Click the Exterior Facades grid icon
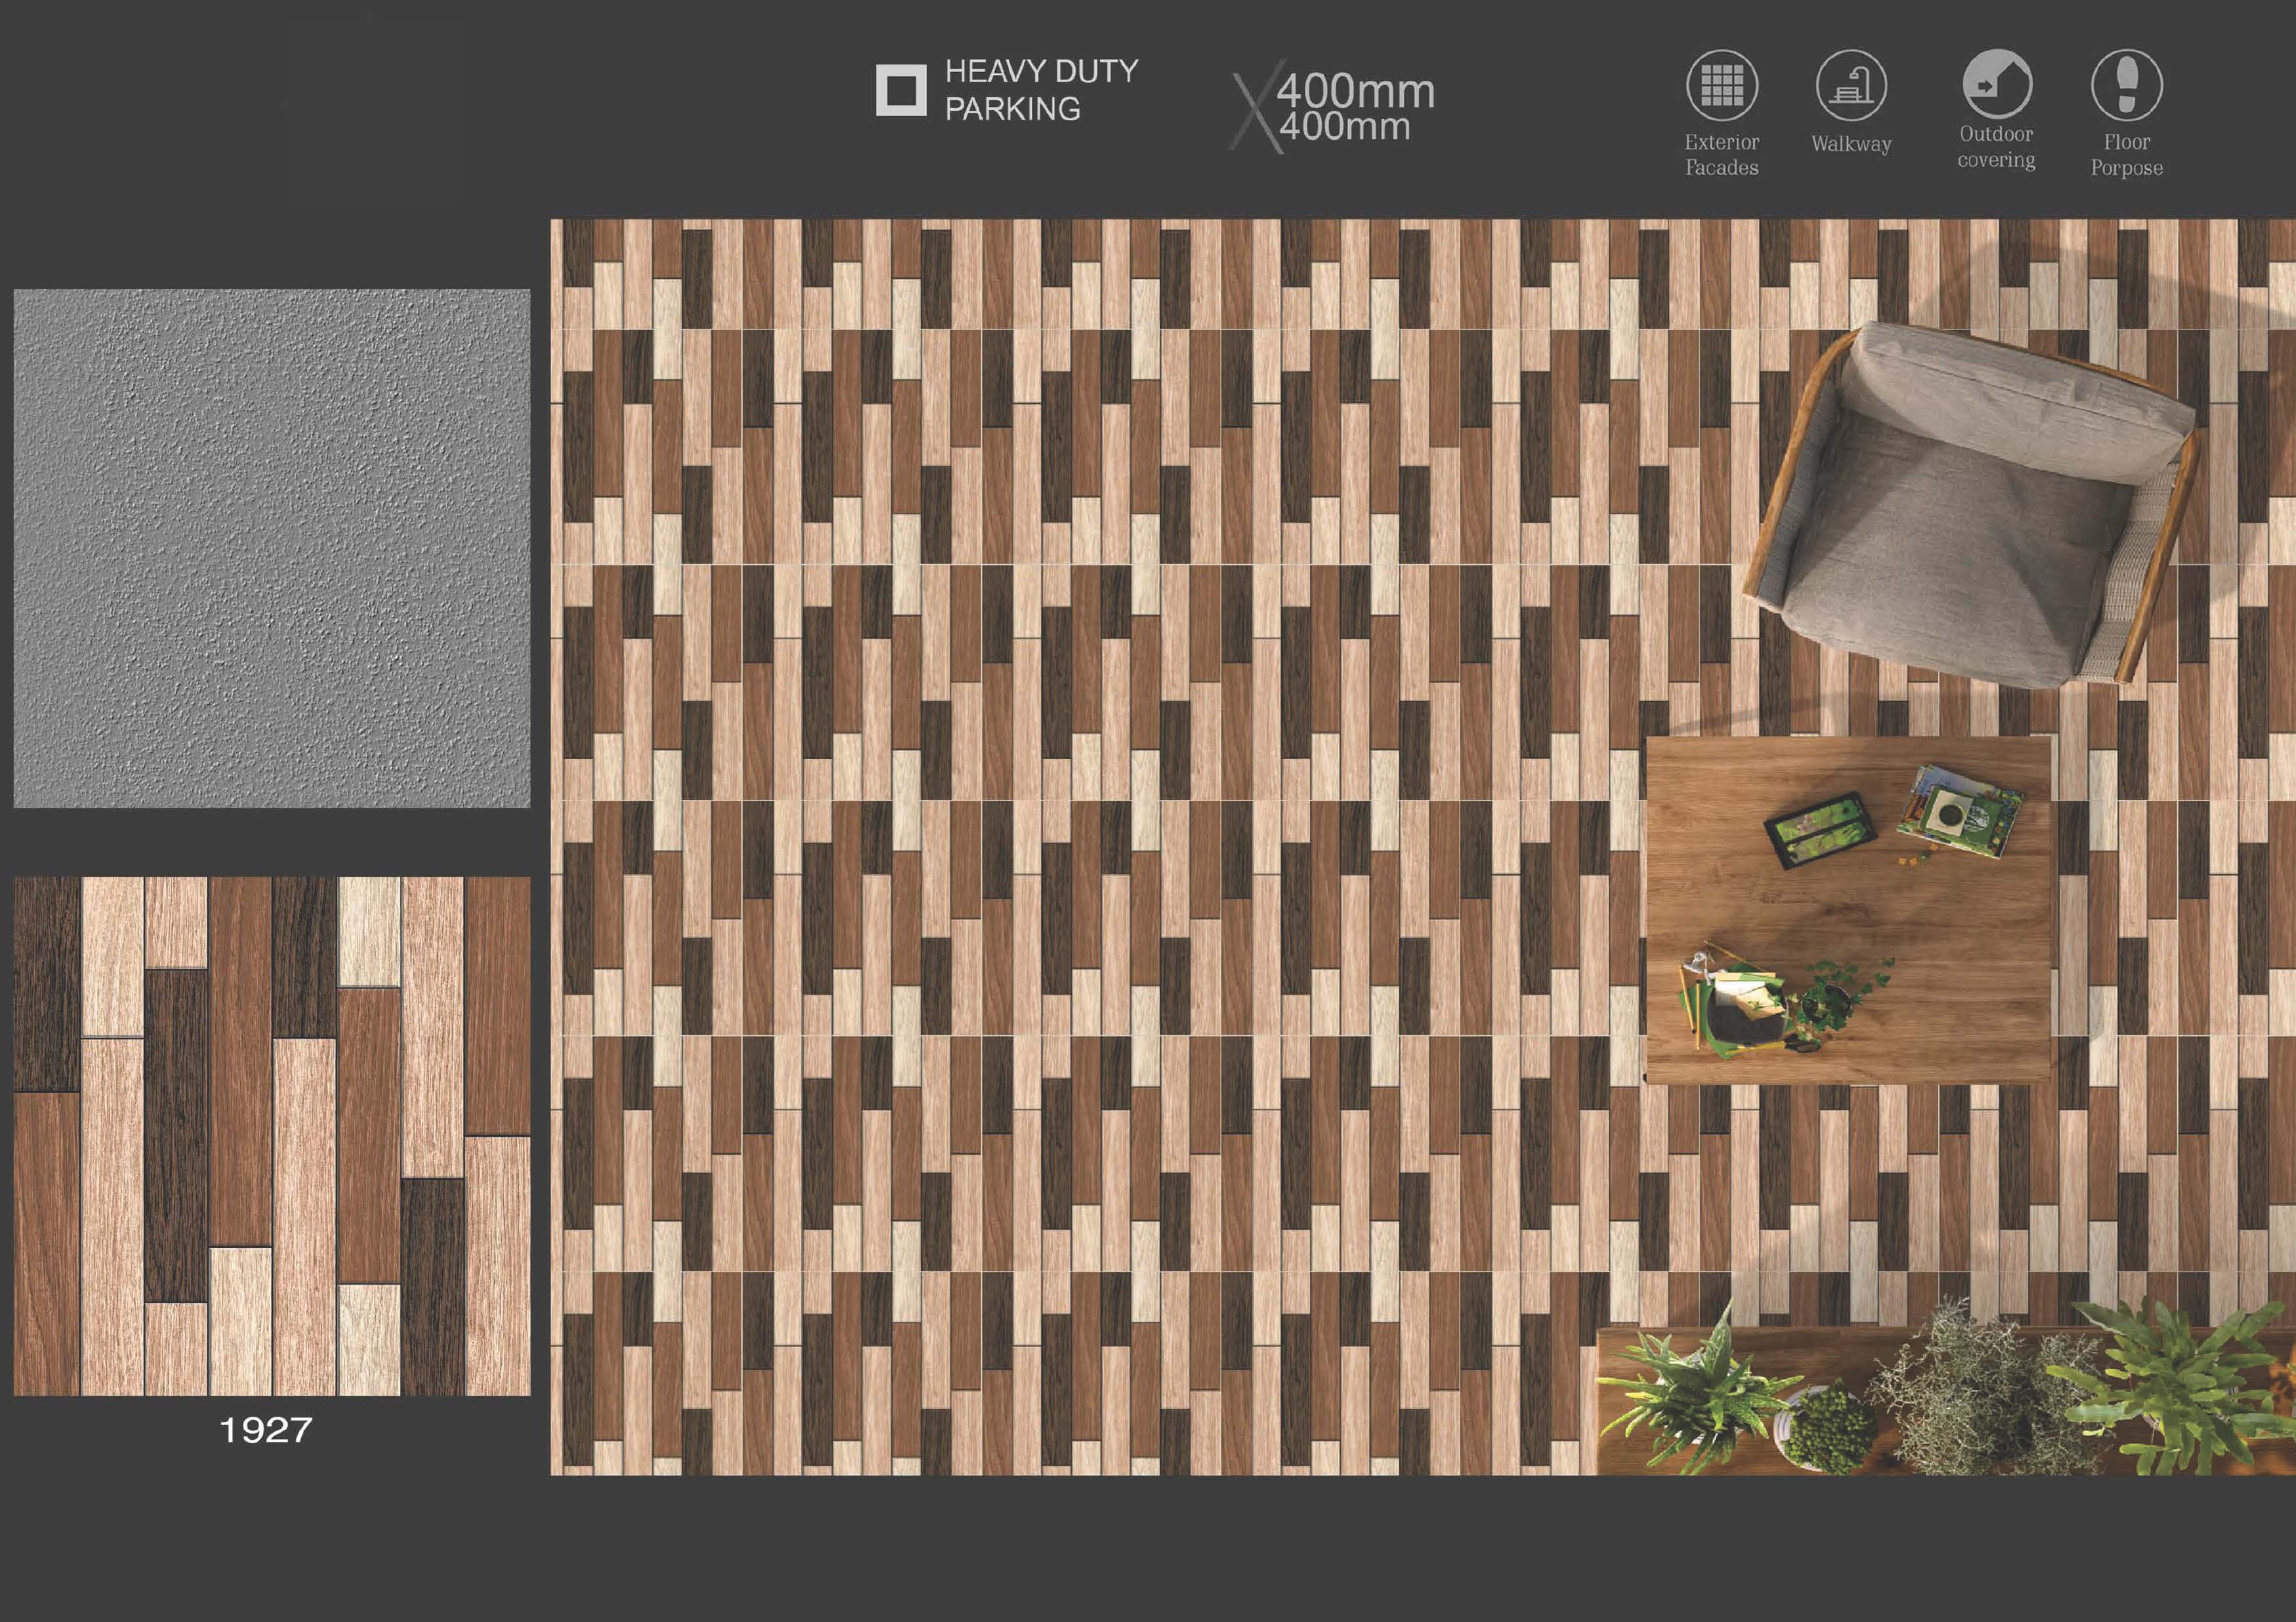This screenshot has height=1622, width=2296. click(x=1722, y=85)
